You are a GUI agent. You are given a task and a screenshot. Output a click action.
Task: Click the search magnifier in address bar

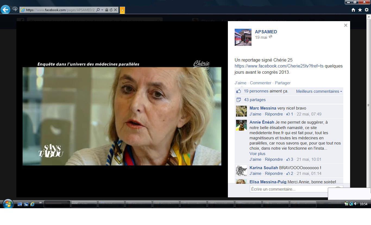point(98,10)
